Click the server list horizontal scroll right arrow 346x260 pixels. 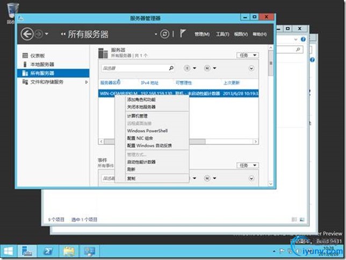256,142
